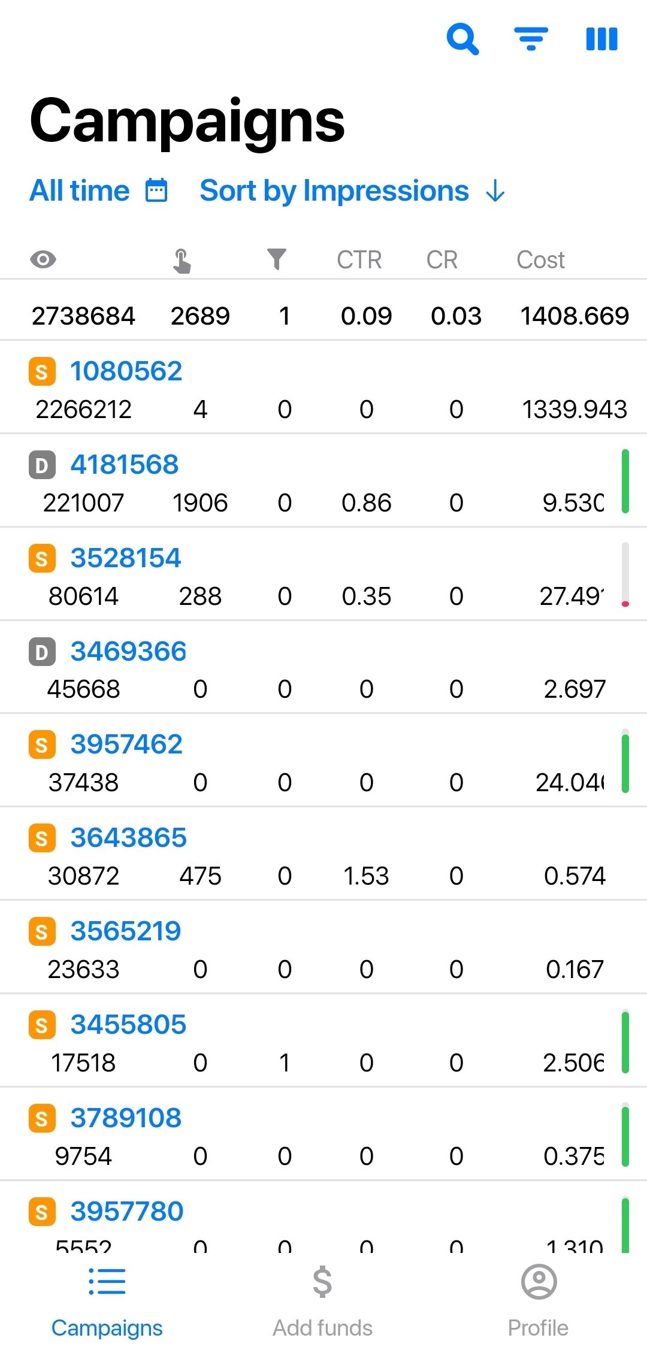647x1350 pixels.
Task: Tap green budget bar for campaign 3957462
Action: click(625, 761)
